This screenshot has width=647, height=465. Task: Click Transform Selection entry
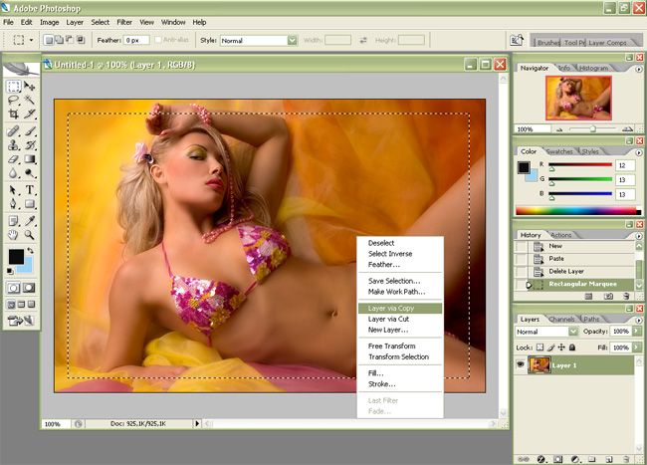[400, 356]
